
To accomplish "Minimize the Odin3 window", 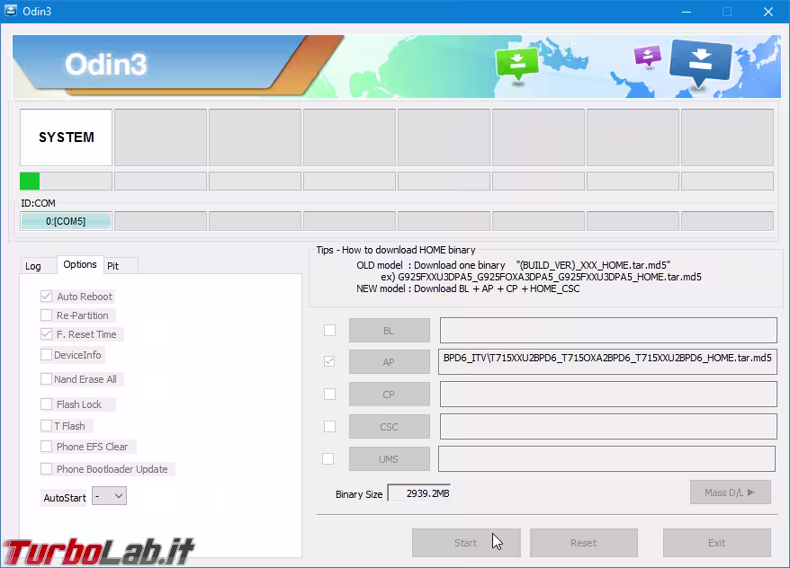I will (687, 12).
